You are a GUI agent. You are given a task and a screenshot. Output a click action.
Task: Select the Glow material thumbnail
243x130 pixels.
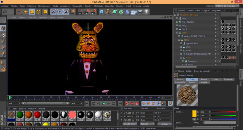pyautogui.click(x=72, y=116)
